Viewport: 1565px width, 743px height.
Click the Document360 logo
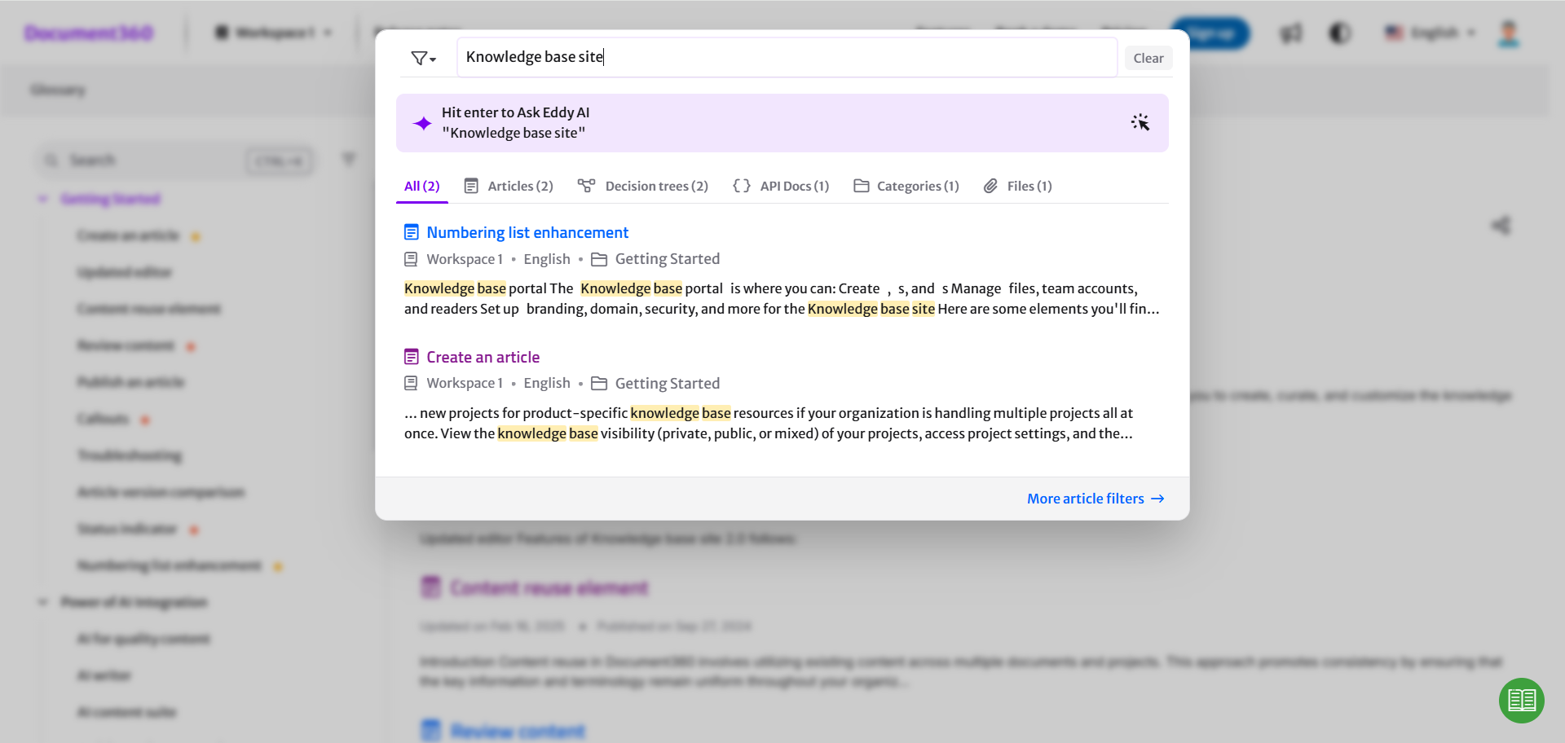pos(88,33)
